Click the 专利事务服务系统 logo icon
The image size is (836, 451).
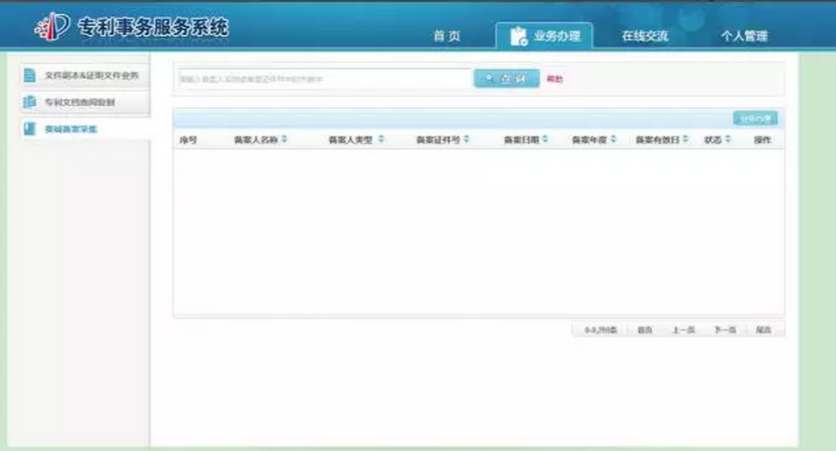(53, 28)
